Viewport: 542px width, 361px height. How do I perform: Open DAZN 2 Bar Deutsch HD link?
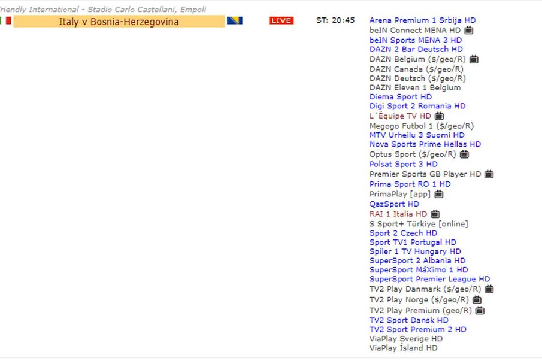416,50
